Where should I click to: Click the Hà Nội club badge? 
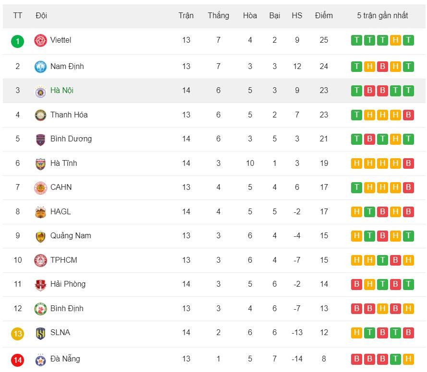[x=40, y=91]
